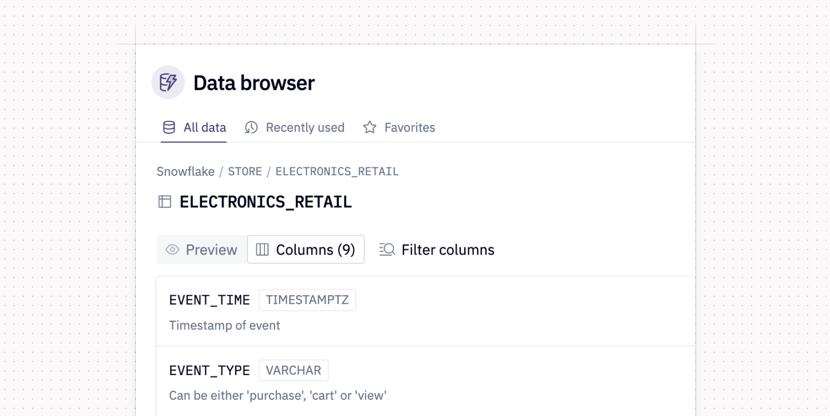Click the Data browser lightning-database icon
This screenshot has height=416, width=830.
168,82
